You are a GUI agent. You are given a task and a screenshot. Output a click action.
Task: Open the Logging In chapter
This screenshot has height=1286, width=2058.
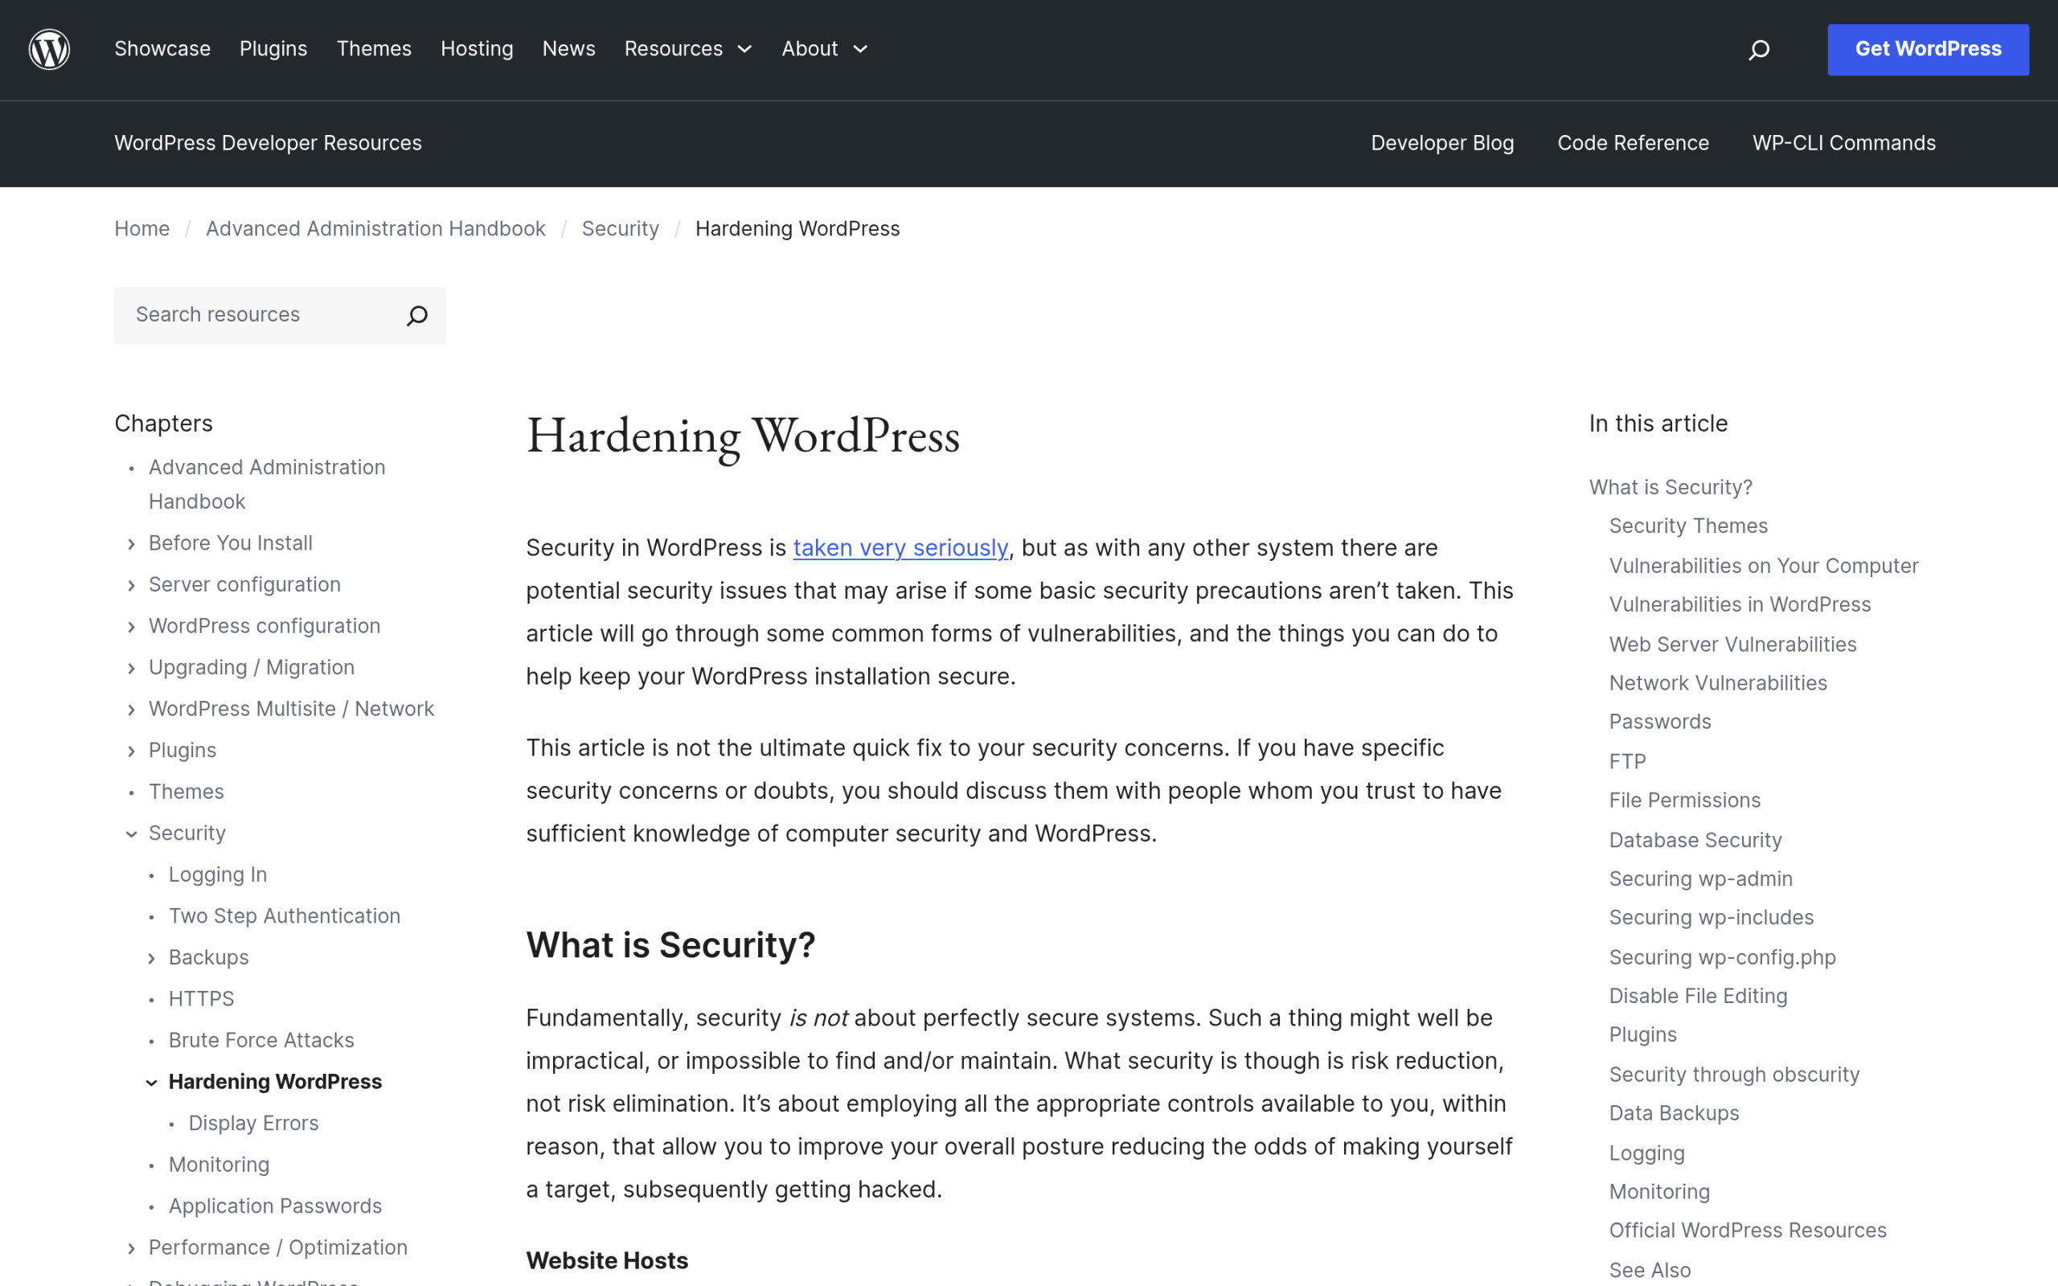[218, 874]
